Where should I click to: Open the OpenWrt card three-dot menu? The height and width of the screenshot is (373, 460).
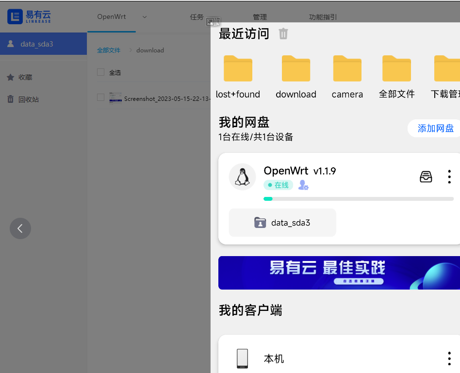click(449, 177)
